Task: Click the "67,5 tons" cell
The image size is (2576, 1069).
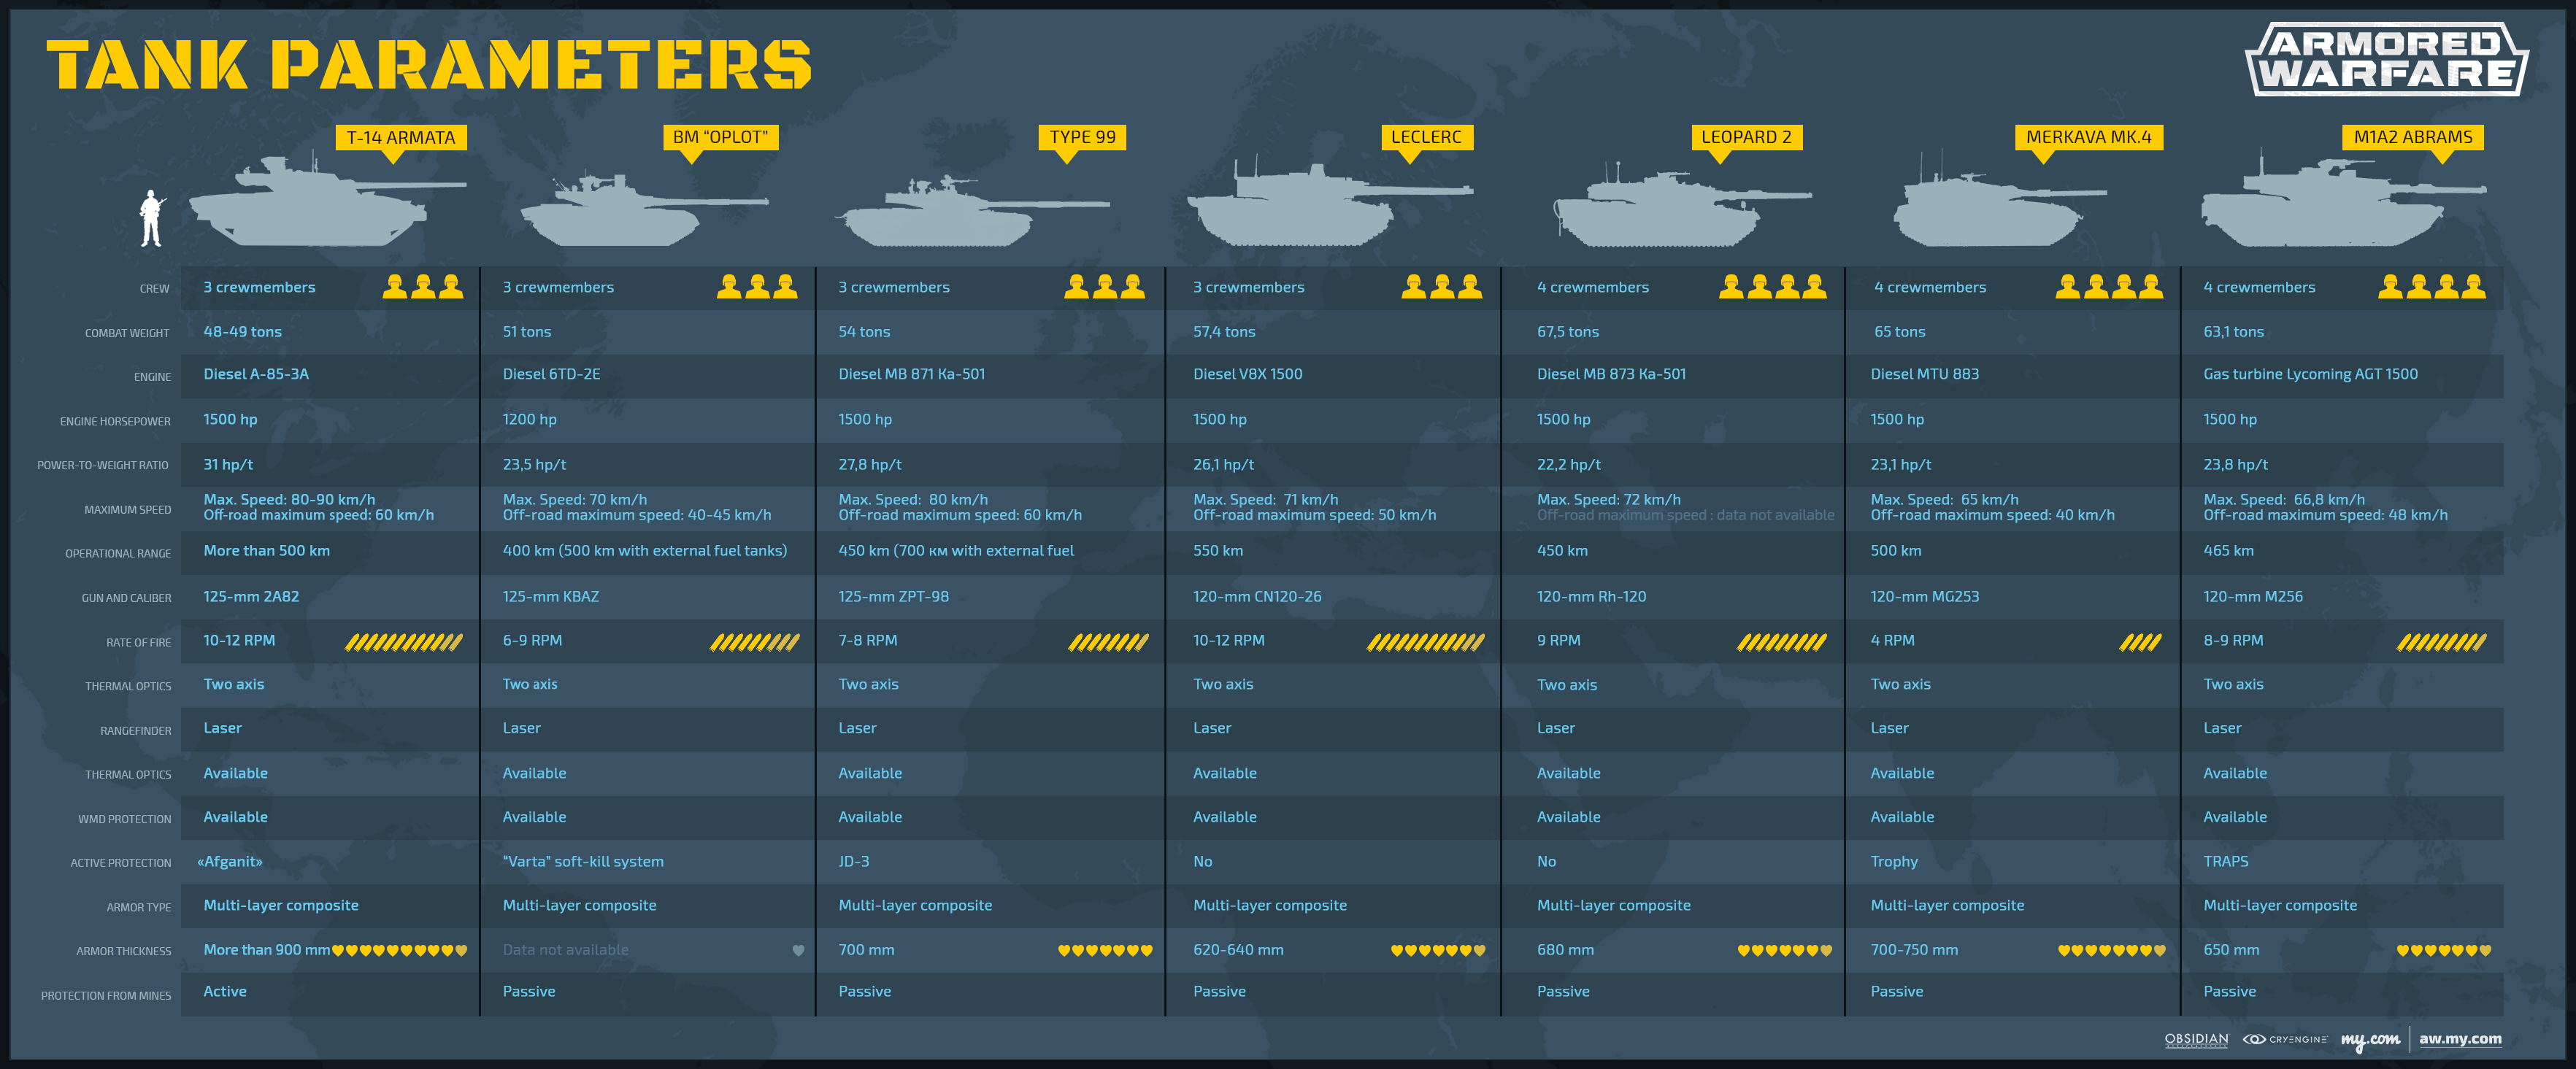Action: (x=1568, y=332)
